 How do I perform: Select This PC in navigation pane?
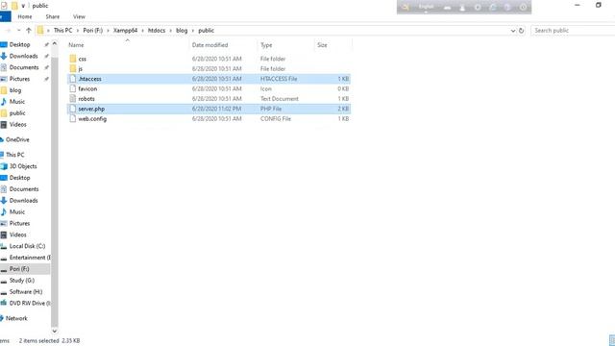(15, 155)
